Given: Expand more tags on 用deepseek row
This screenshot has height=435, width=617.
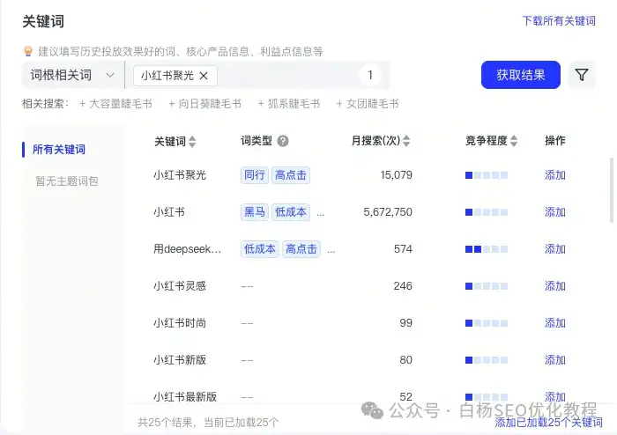Looking at the screenshot, I should tap(331, 251).
